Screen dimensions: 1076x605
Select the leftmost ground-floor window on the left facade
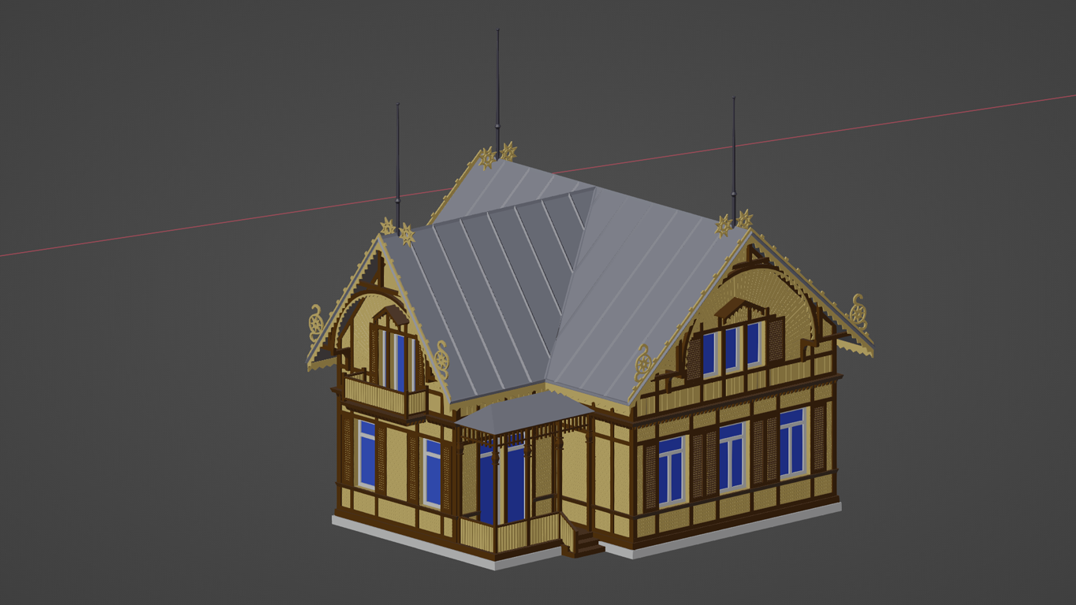pyautogui.click(x=367, y=454)
